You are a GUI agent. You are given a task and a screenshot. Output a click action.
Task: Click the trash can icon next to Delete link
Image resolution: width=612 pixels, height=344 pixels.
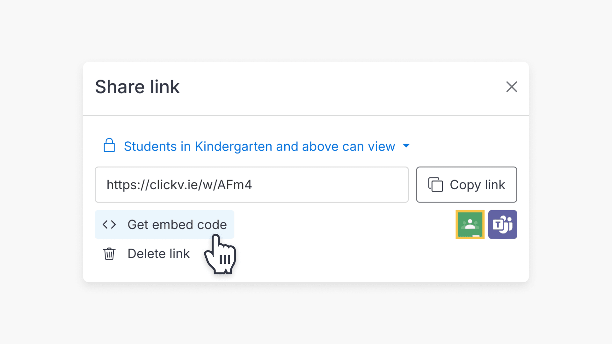click(109, 254)
